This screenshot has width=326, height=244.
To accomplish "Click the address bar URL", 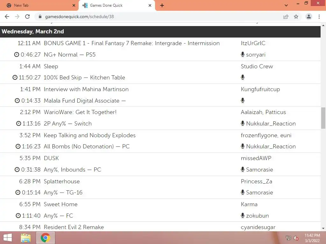I will click(79, 17).
